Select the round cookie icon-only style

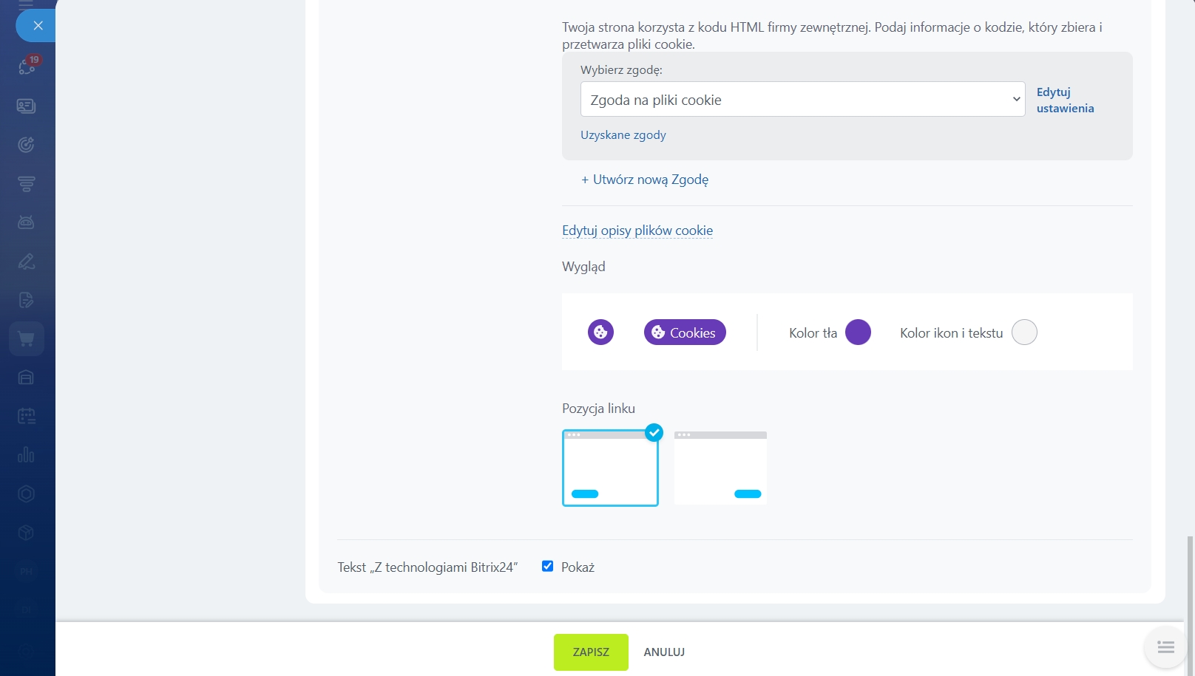click(600, 332)
